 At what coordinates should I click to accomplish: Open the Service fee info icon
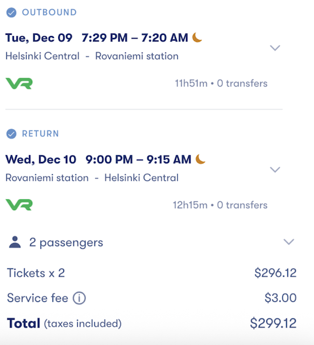(x=79, y=298)
